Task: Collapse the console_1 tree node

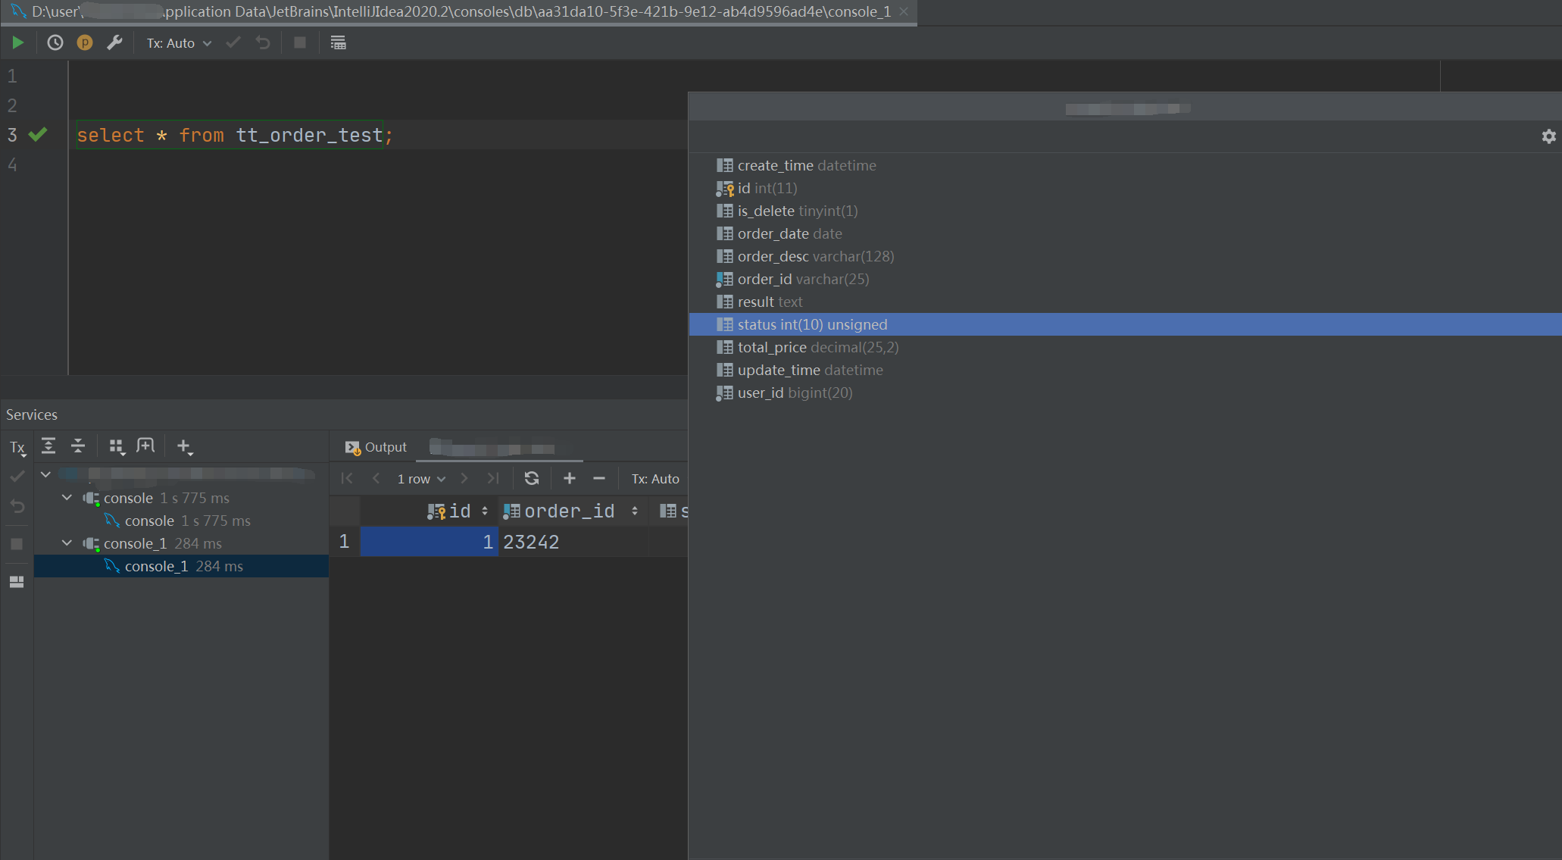Action: [67, 543]
